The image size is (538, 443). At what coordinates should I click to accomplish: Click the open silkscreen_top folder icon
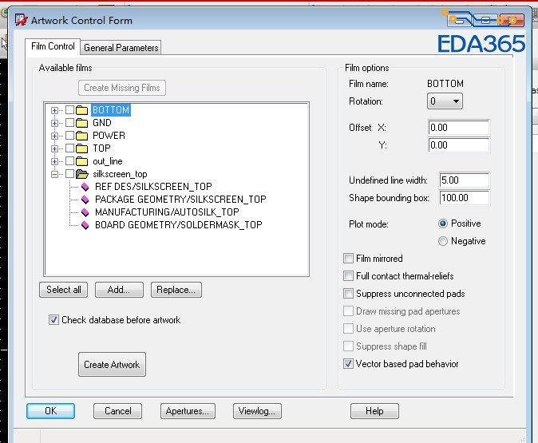[x=82, y=174]
